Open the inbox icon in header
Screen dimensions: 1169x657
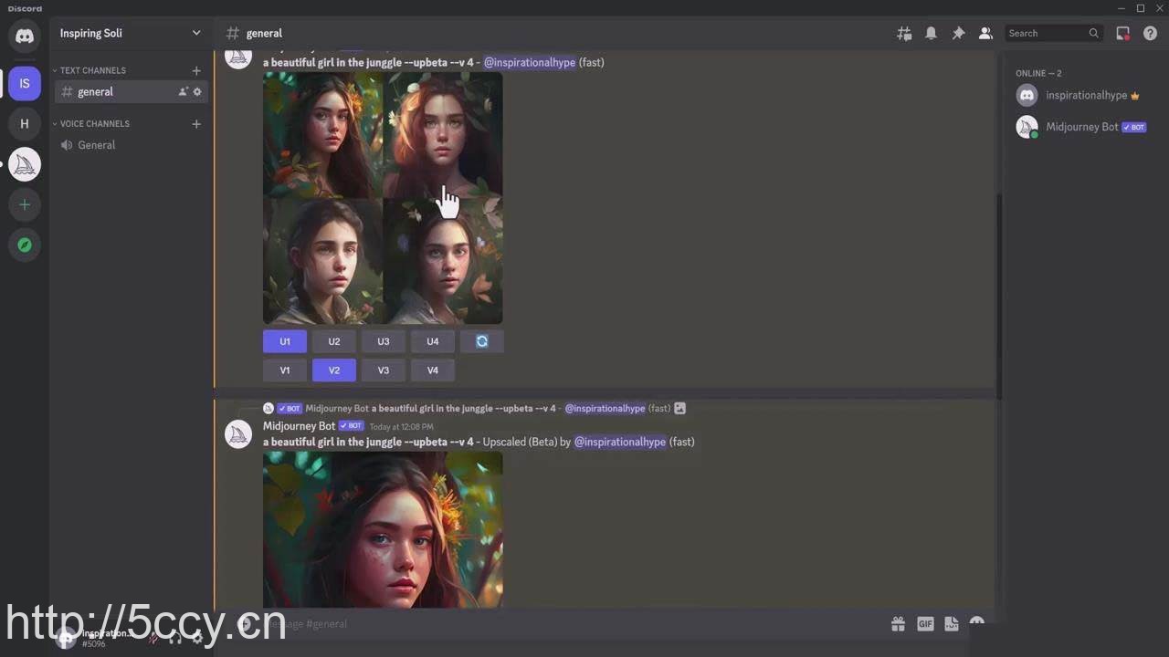coord(1122,33)
